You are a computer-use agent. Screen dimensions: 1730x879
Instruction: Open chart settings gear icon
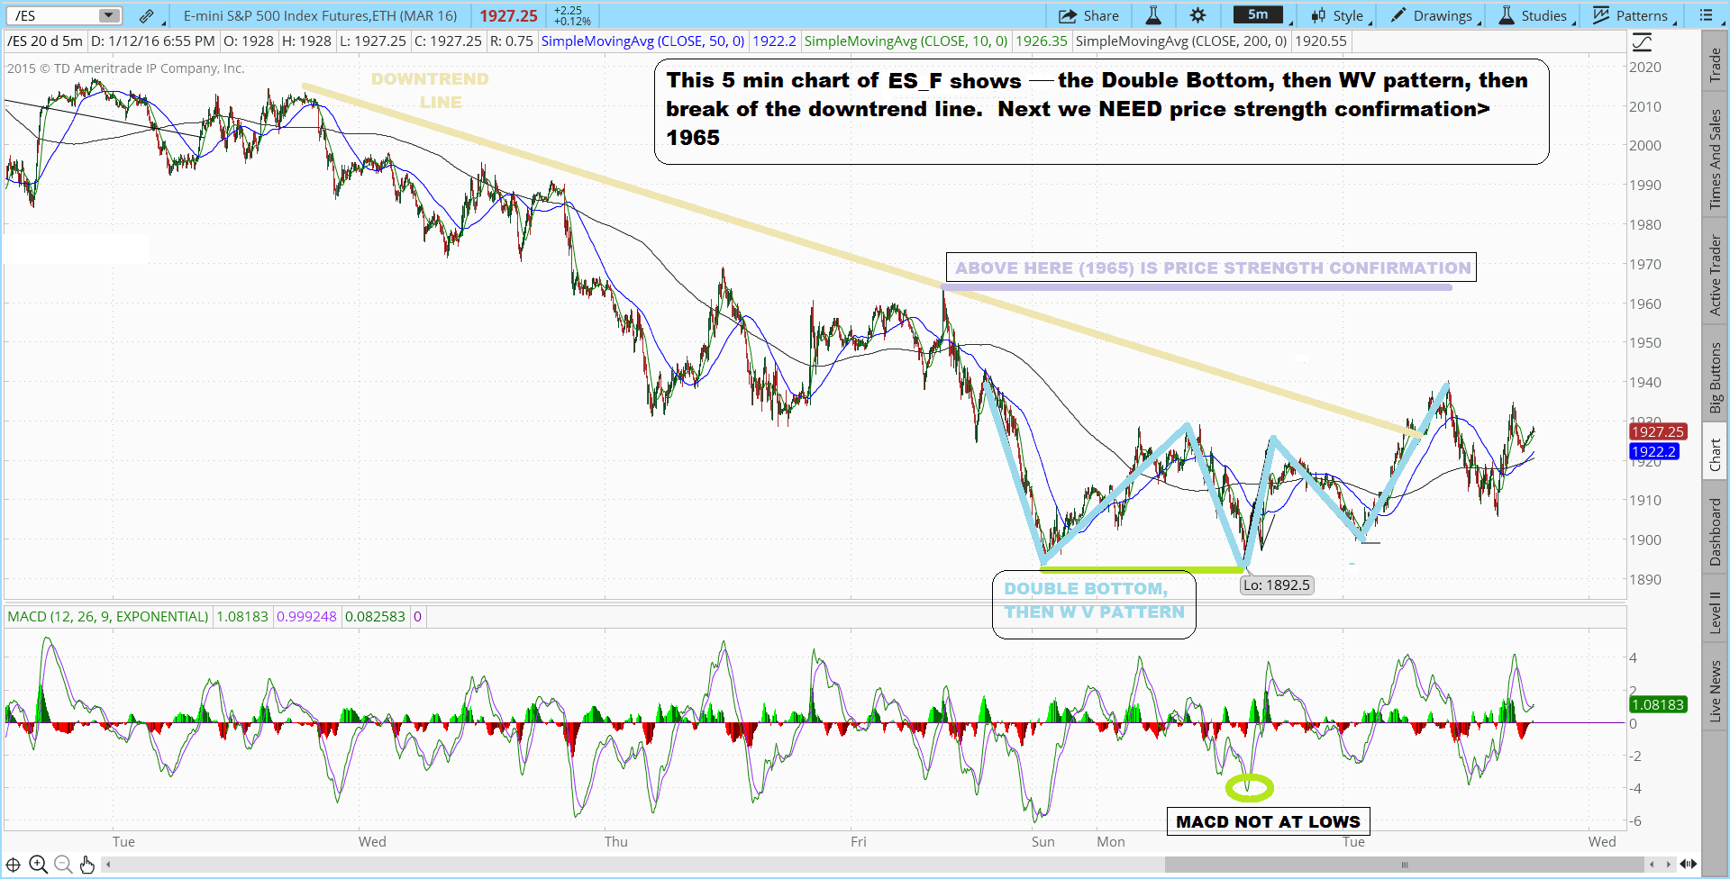pyautogui.click(x=1197, y=15)
